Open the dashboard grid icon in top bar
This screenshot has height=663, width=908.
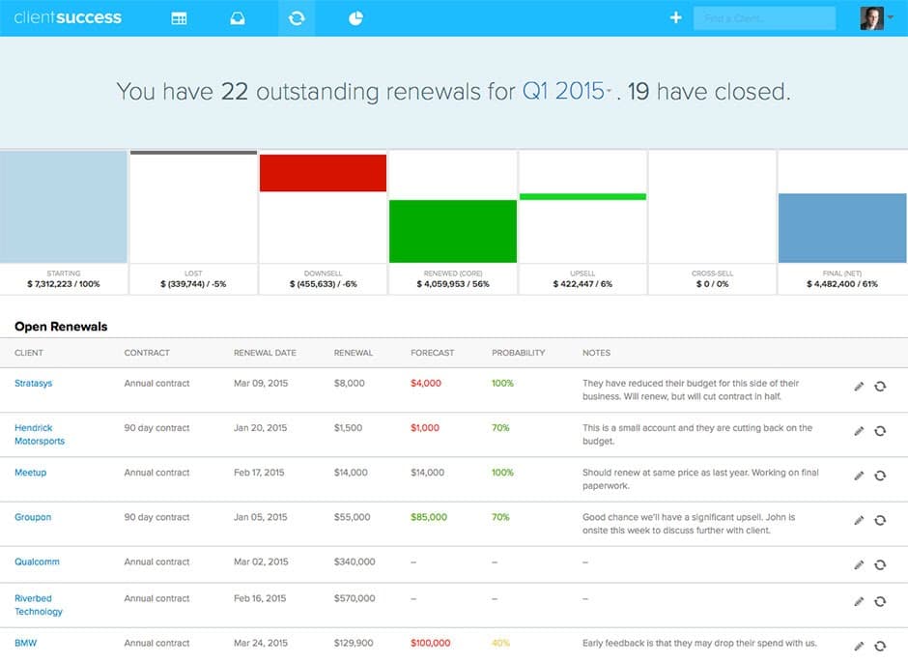point(179,18)
